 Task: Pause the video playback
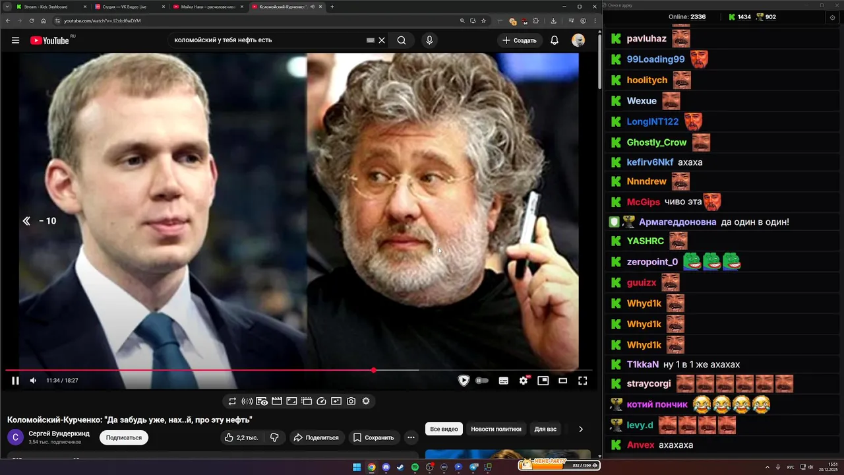tap(15, 381)
